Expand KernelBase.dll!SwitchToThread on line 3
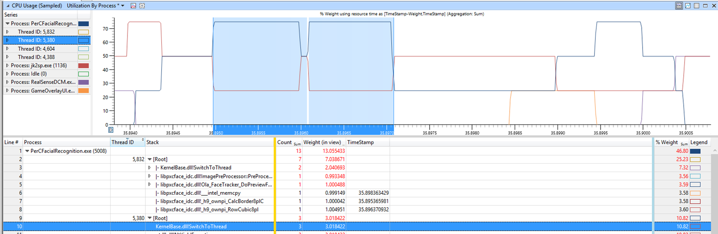Viewport: 718px width, 234px height. 149,168
